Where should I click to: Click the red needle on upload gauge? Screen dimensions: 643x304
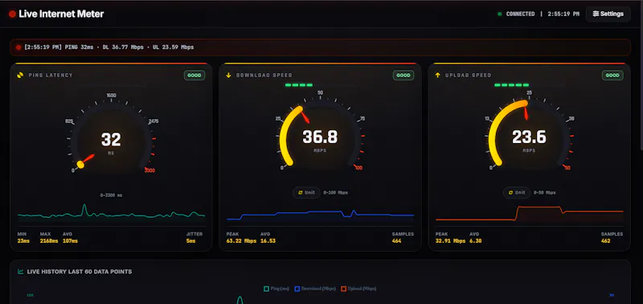coord(526,113)
